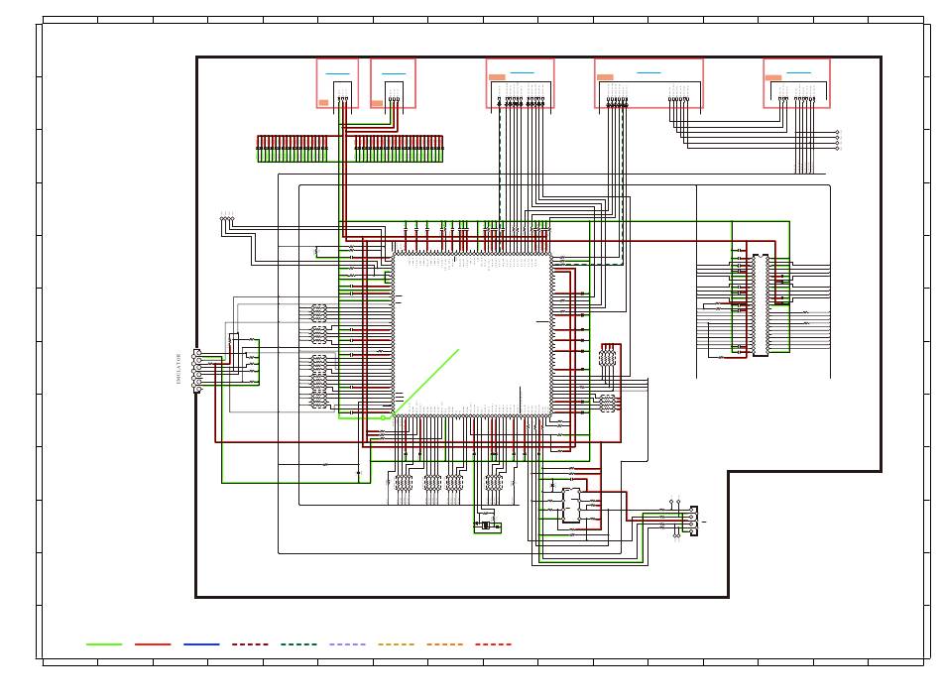Click the widest pink-outlined connector block at top

(648, 83)
